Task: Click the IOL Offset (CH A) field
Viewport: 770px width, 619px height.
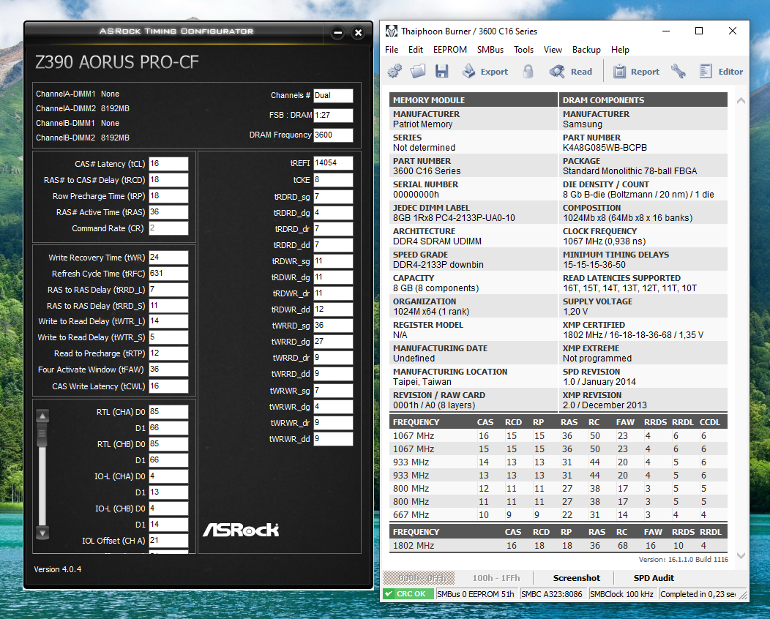Action: coord(168,541)
